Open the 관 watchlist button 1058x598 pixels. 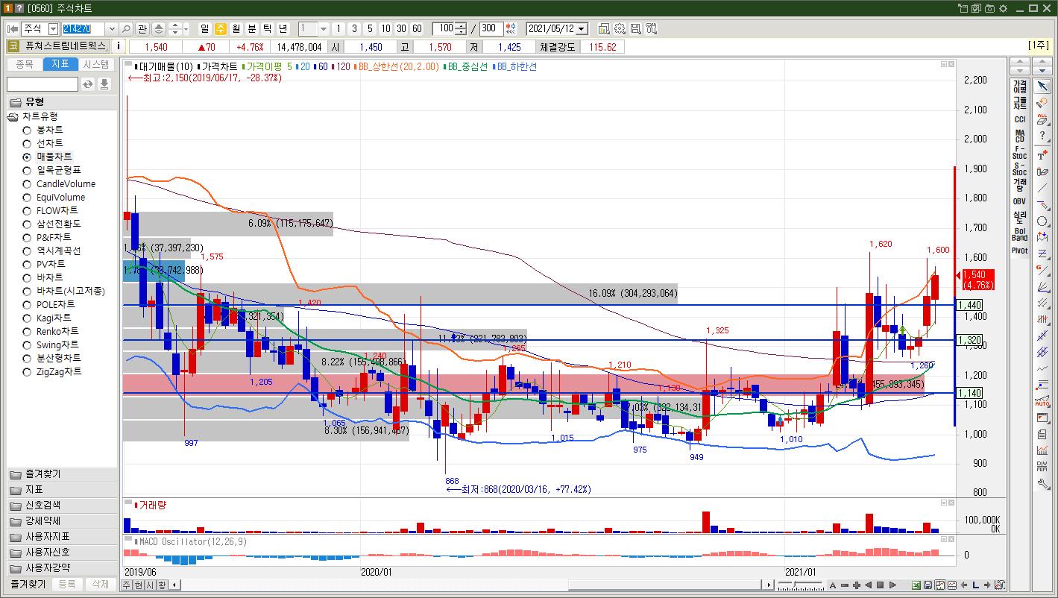(142, 28)
